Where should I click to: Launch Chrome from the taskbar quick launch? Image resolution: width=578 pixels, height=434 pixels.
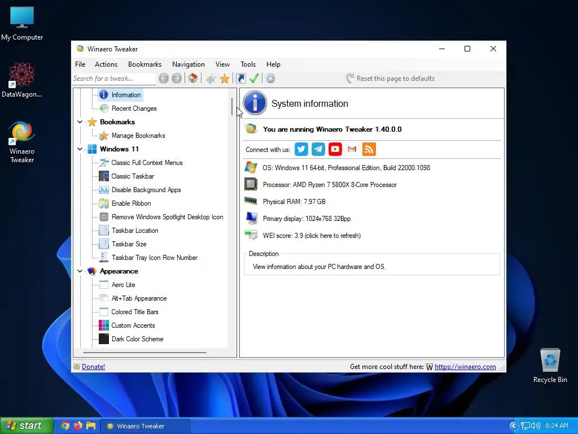[65, 426]
